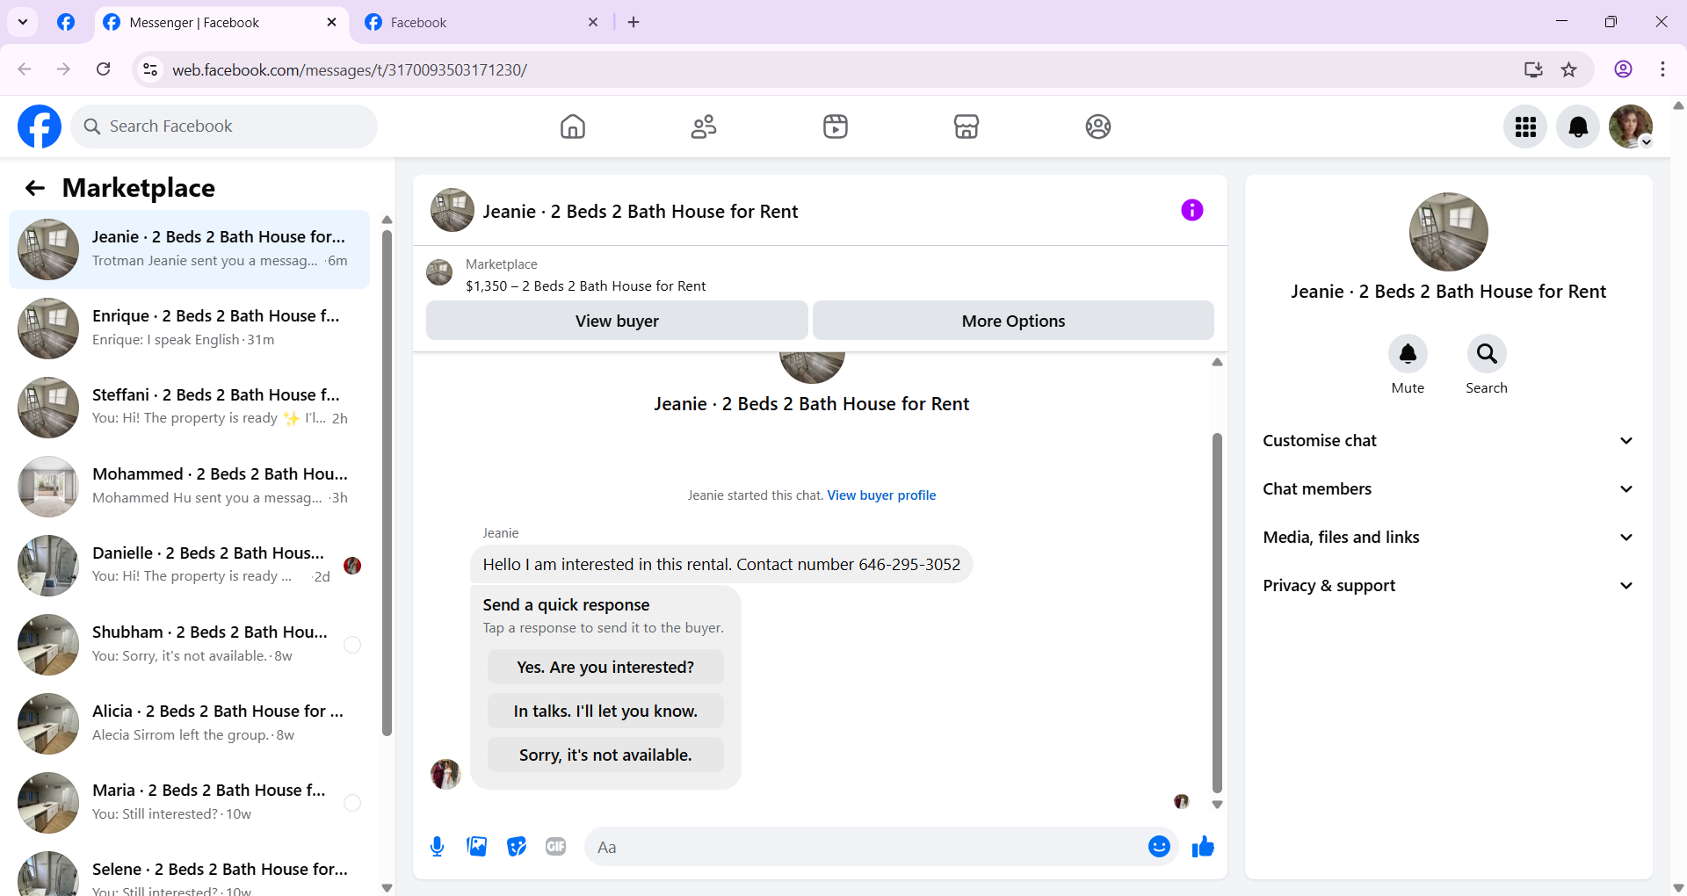View site information icon in address bar
The width and height of the screenshot is (1687, 896).
pos(150,69)
